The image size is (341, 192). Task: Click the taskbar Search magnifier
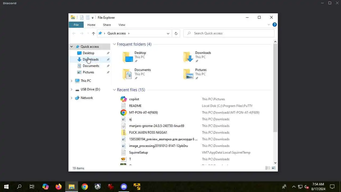click(19, 187)
